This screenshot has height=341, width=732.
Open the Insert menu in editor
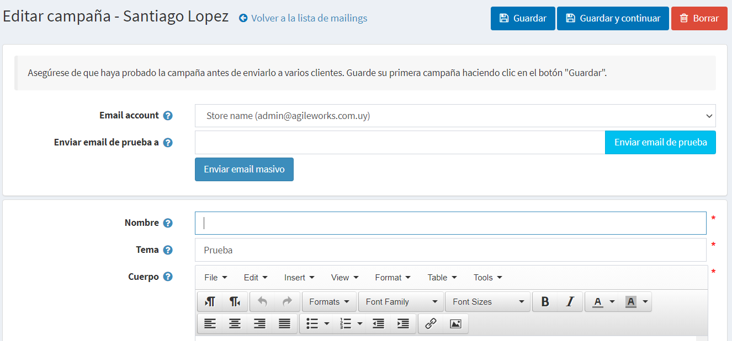[x=299, y=278]
